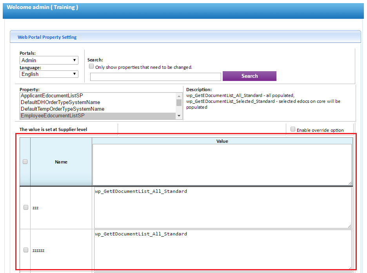Click the value text area for zzz
Image resolution: width=367 pixels, height=273 pixels.
[223, 208]
